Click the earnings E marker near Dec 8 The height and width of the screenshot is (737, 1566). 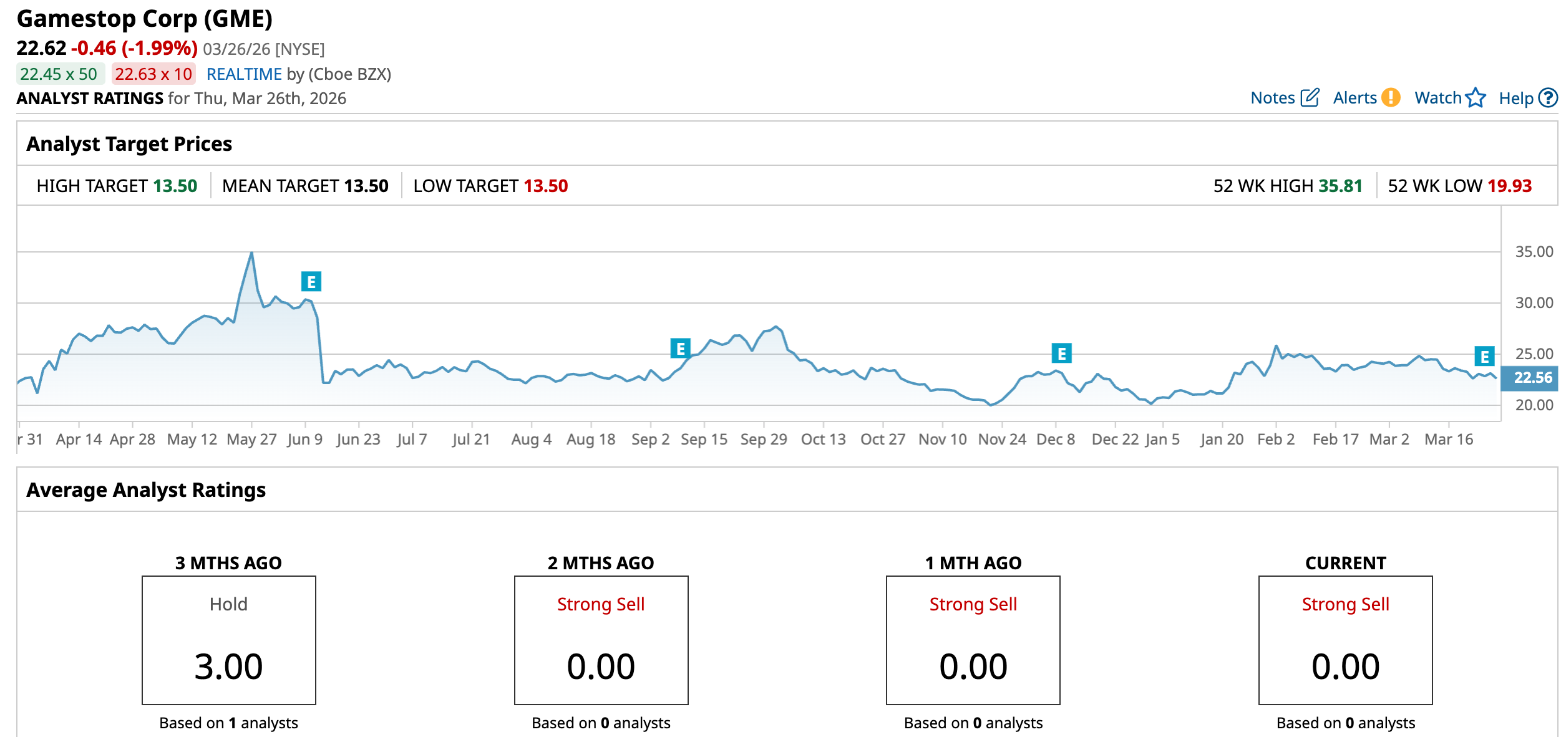point(1061,354)
